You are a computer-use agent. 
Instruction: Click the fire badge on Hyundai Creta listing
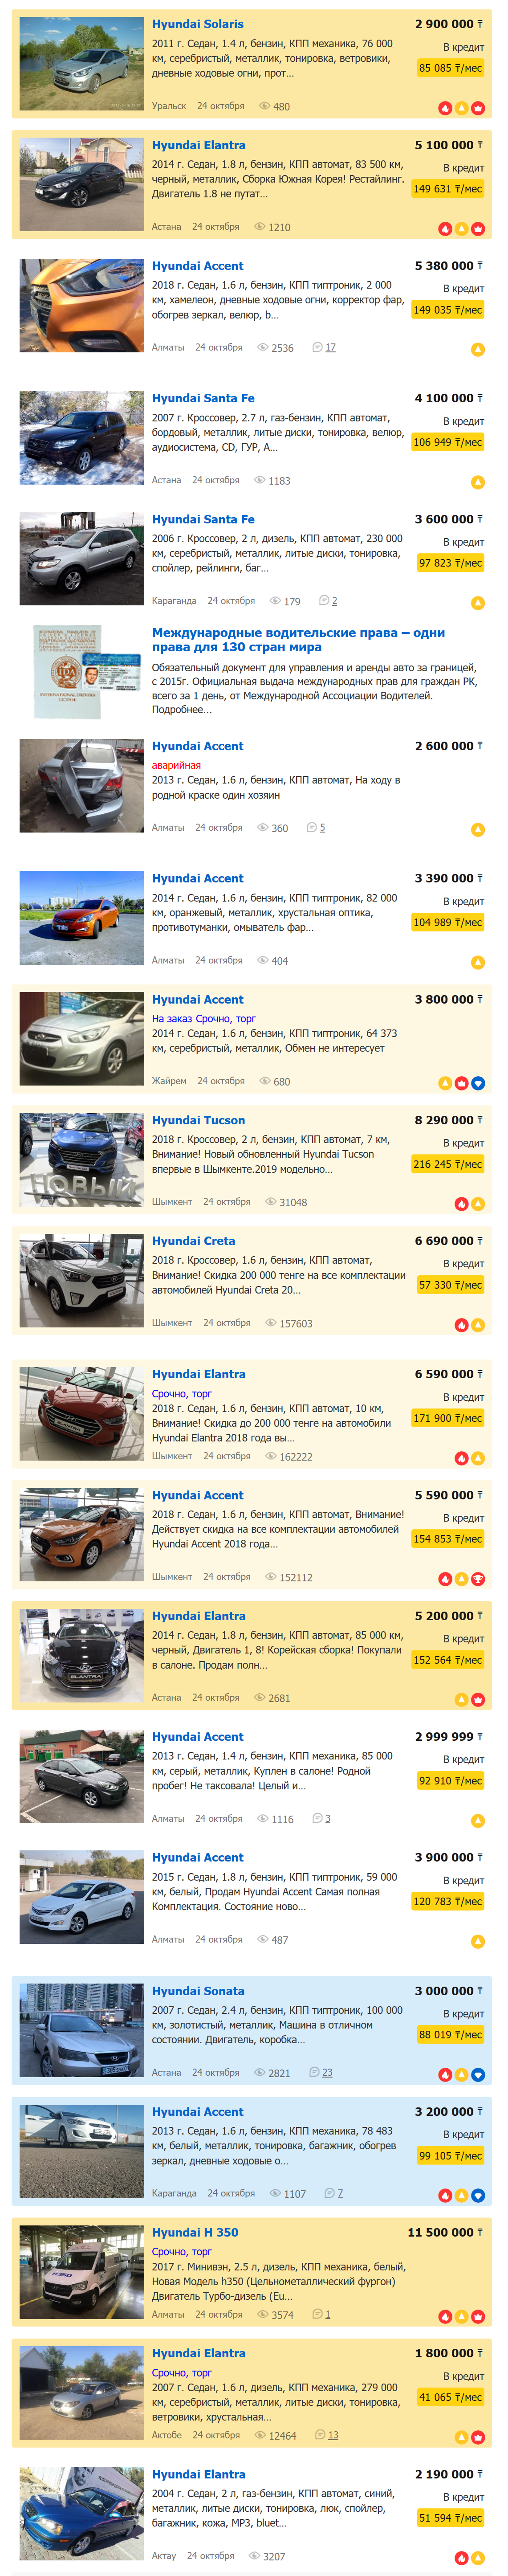click(x=461, y=1325)
